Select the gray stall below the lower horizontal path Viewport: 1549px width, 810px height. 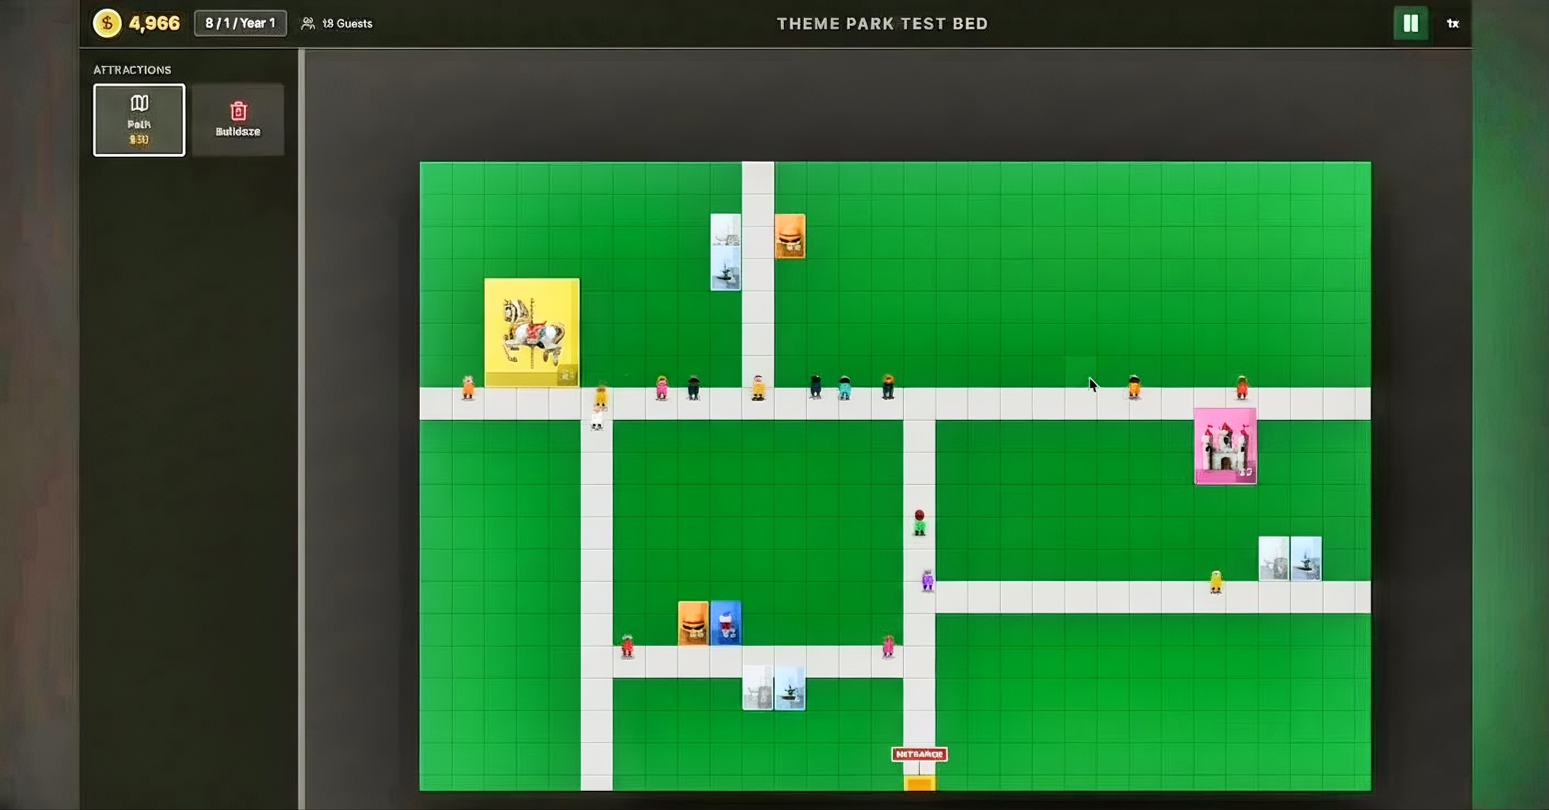click(x=757, y=688)
